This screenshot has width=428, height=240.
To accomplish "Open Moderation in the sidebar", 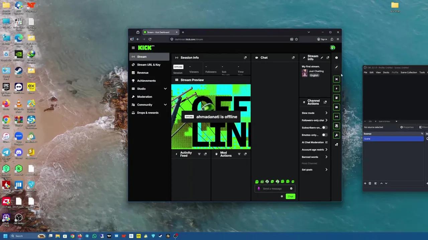I will pyautogui.click(x=149, y=97).
